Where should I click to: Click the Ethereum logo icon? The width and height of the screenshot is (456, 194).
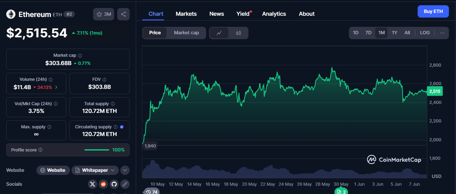click(11, 14)
